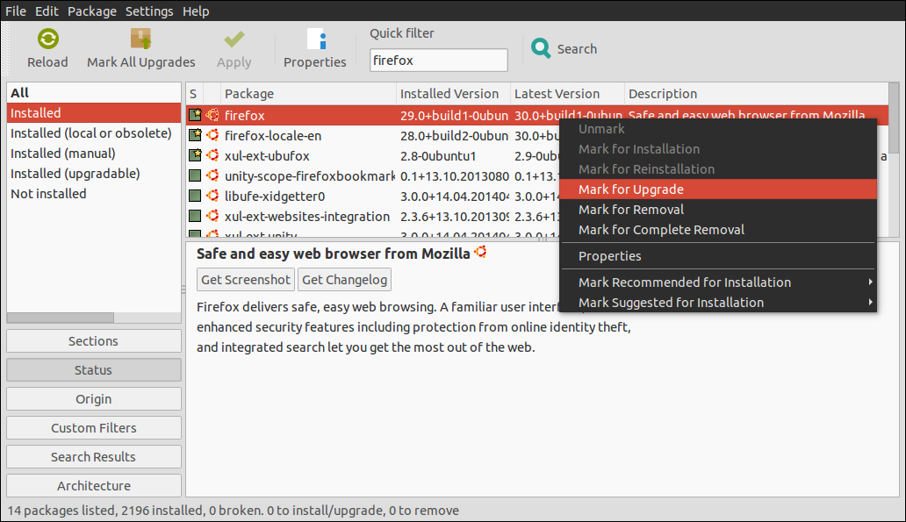Viewport: 906px width, 522px height.
Task: Switch to the Status filter view
Action: point(94,370)
